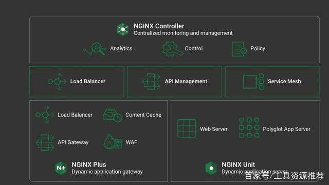Screen dimensions: 329x185
Task: Click the NGINX Unit heading
Action: [x=238, y=164]
